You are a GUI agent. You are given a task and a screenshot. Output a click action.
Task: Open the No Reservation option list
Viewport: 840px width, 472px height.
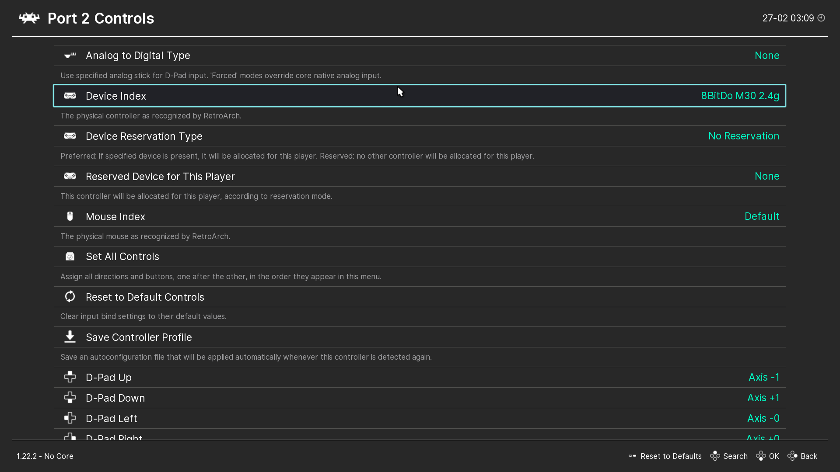pyautogui.click(x=743, y=136)
